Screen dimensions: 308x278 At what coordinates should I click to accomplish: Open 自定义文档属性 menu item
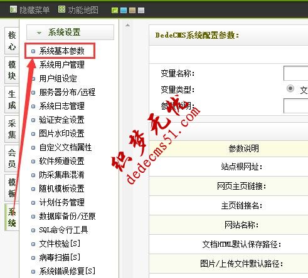click(x=65, y=147)
